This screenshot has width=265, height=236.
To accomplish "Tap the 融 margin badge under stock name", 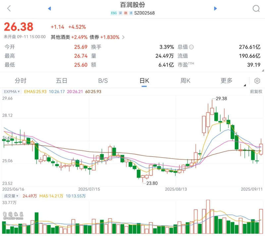I will point(126,13).
